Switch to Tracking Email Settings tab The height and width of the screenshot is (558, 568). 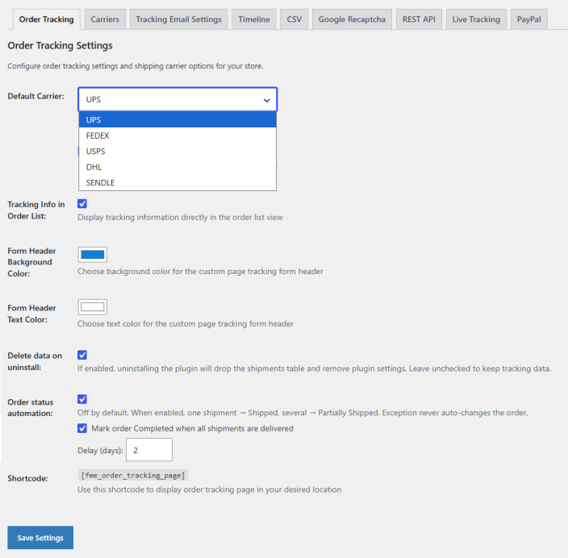(178, 19)
